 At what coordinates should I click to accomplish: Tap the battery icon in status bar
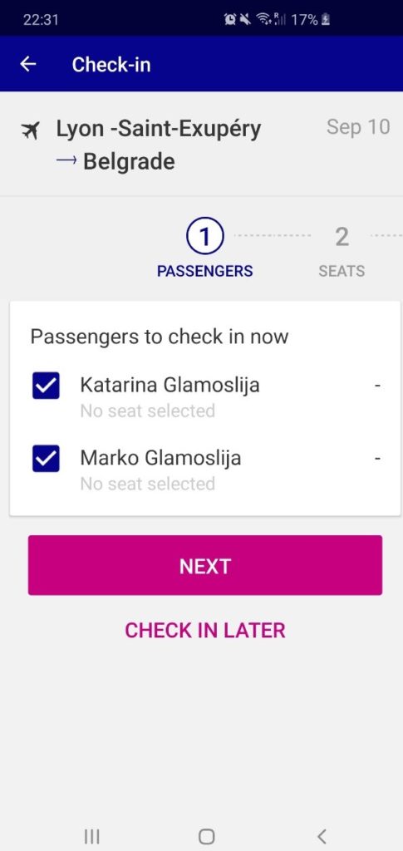(326, 20)
